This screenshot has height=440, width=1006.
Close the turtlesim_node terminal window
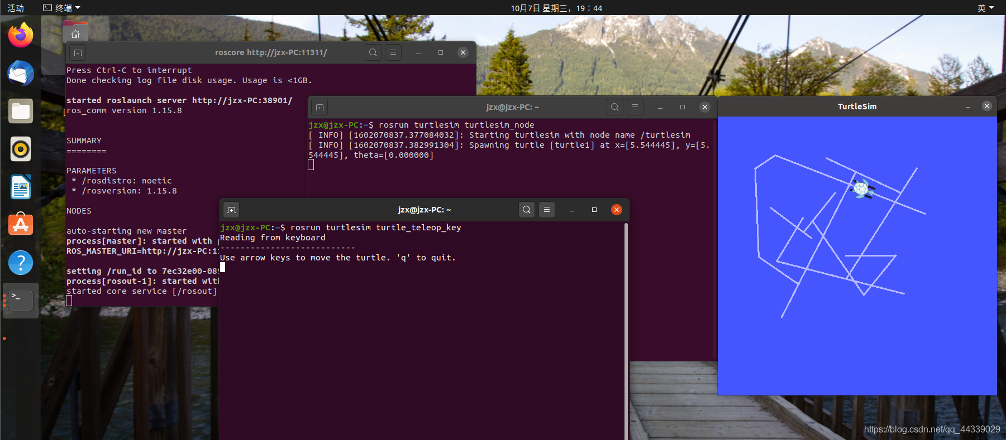pos(705,107)
